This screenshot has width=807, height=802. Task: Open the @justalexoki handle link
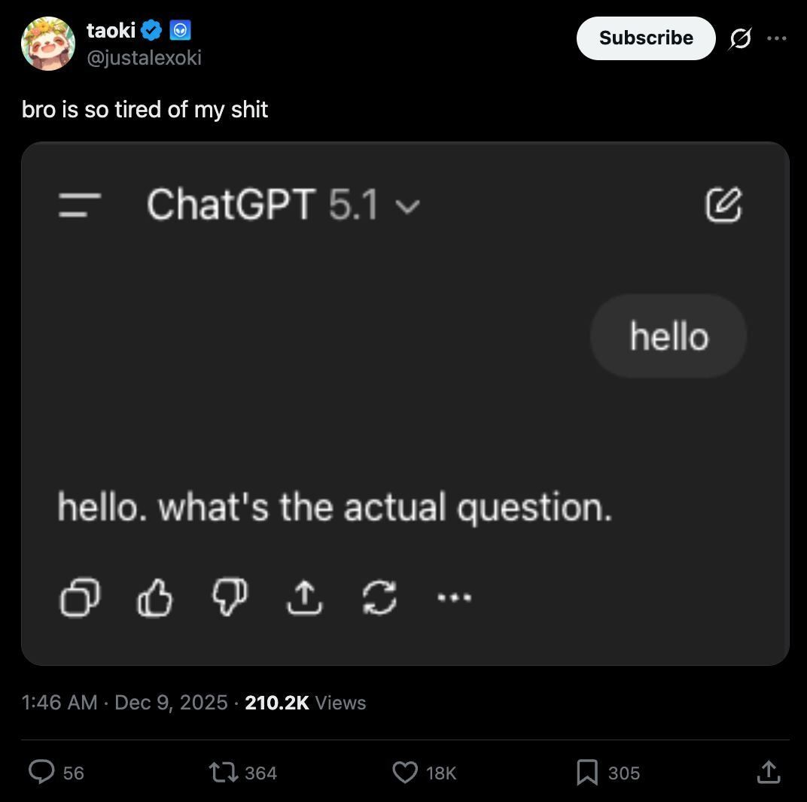(144, 58)
